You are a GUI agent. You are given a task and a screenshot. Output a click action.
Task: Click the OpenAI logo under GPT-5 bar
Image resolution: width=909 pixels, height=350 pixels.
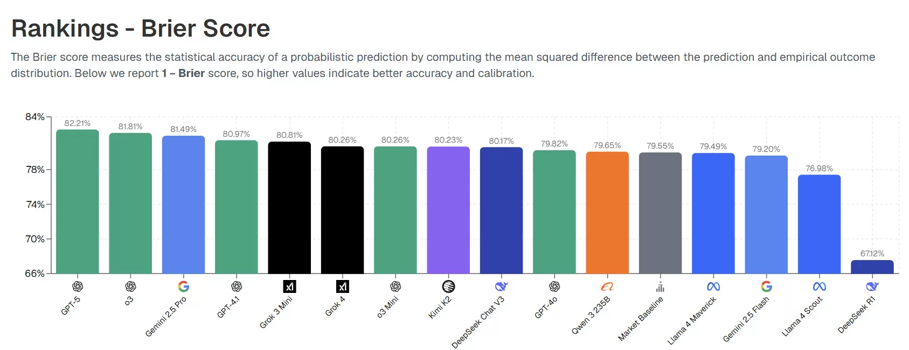pos(78,286)
